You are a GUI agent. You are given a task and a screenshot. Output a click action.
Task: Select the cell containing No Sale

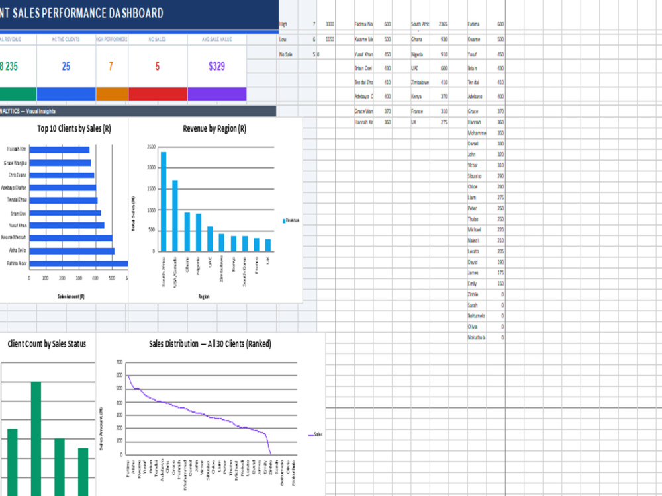coord(289,54)
